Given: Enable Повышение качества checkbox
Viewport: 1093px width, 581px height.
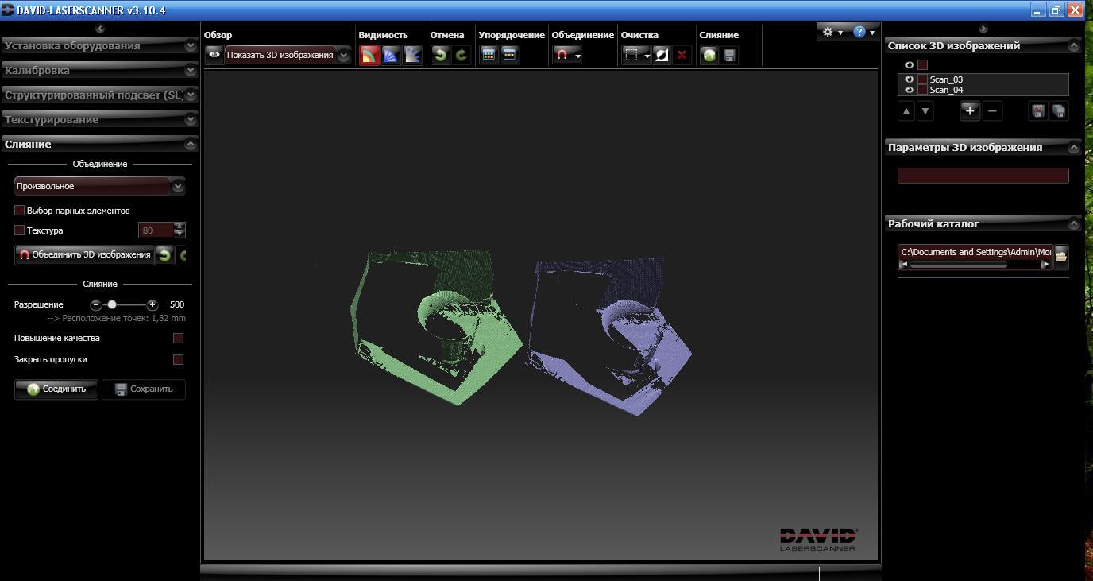Looking at the screenshot, I should (178, 338).
